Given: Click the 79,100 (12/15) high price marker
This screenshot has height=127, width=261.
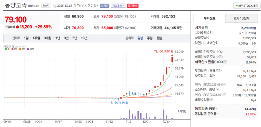Looking at the screenshot, I should [x=164, y=51].
